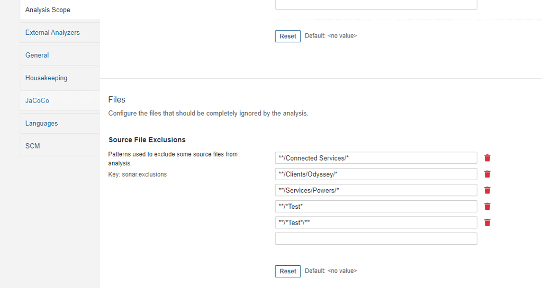Focus the **/Services/Powers/* pattern field
The image size is (542, 288).
376,190
